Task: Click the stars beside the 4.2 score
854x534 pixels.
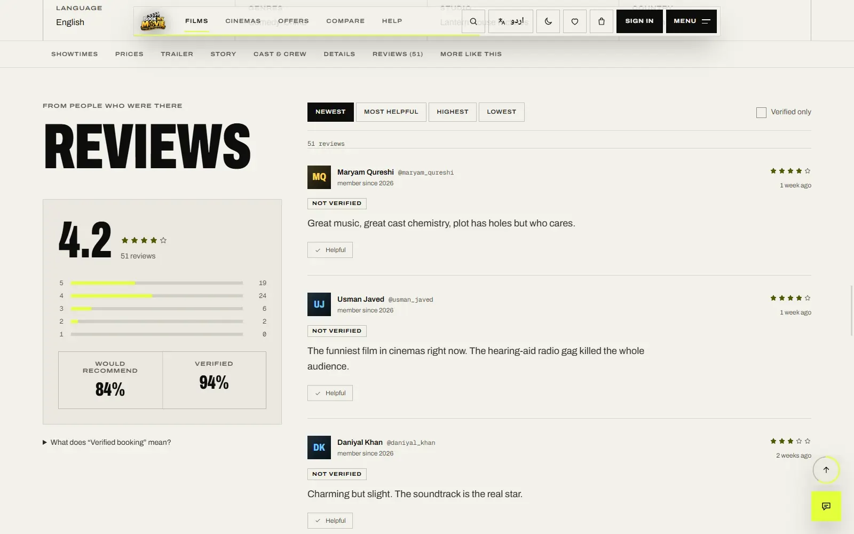Action: (x=144, y=240)
